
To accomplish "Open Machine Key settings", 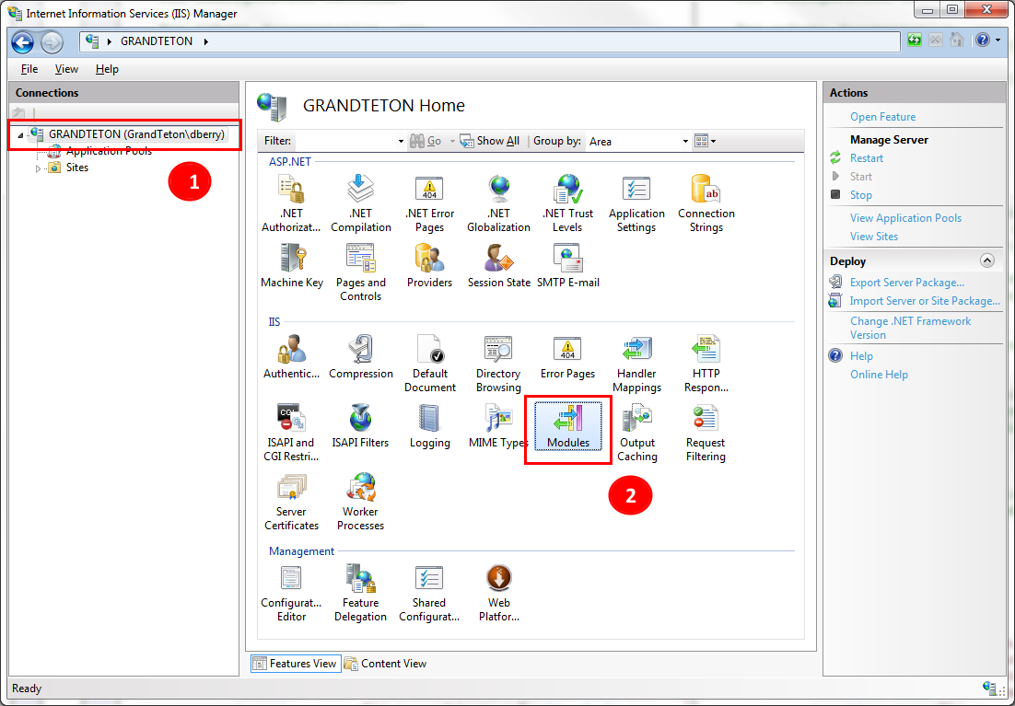I will tap(291, 266).
